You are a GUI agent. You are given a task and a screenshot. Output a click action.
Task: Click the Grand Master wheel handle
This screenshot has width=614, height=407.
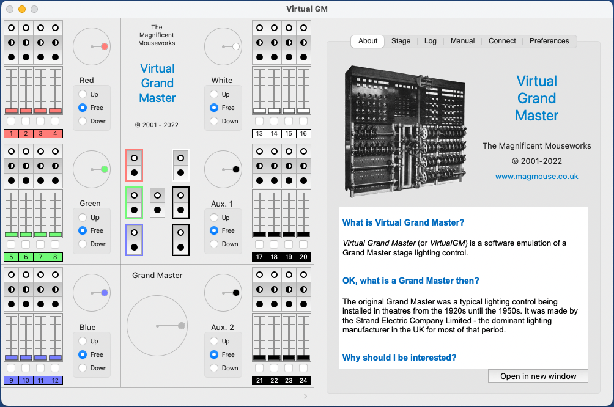tap(181, 326)
